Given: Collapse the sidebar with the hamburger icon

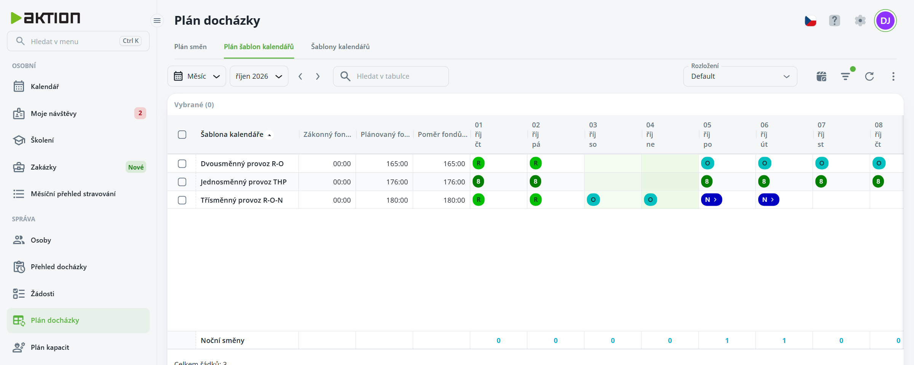Looking at the screenshot, I should tap(157, 21).
